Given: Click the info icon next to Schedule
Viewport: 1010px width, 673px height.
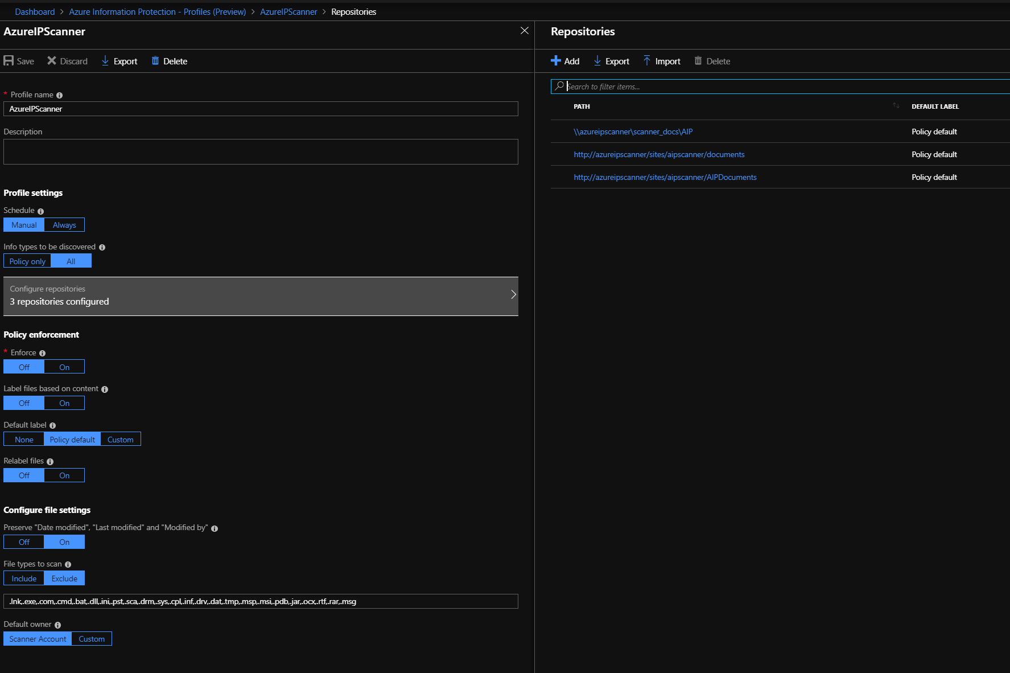Looking at the screenshot, I should 40,211.
